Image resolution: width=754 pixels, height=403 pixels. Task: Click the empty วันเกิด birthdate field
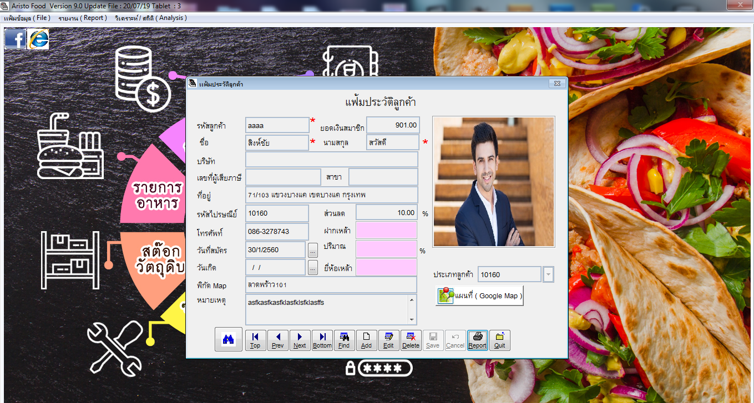[x=276, y=267]
